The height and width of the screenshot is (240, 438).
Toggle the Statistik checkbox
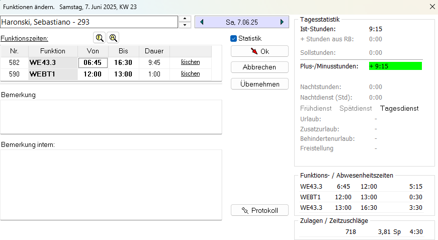pos(234,38)
